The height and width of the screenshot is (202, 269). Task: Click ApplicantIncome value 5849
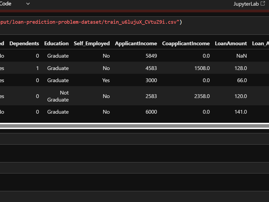click(x=151, y=56)
